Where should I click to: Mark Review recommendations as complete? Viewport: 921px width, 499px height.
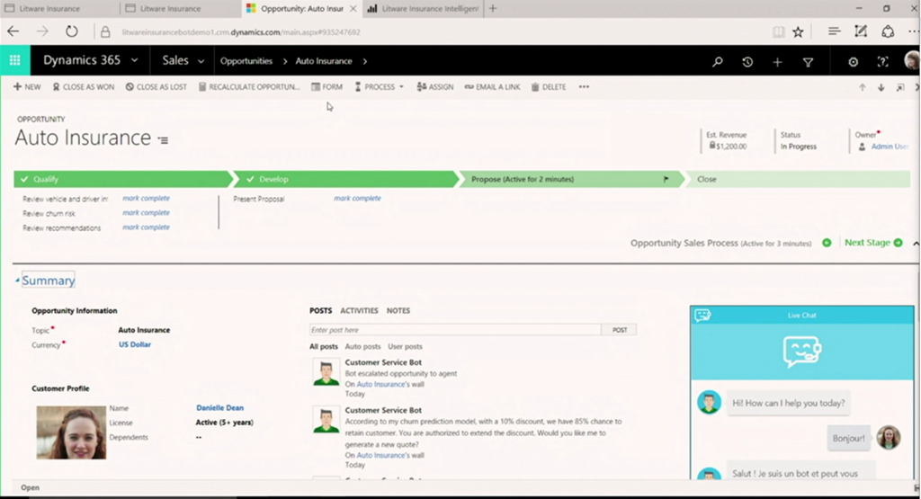(x=146, y=227)
